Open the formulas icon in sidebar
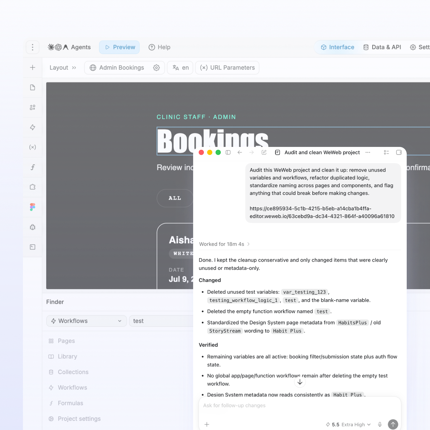The image size is (430, 430). tap(33, 167)
